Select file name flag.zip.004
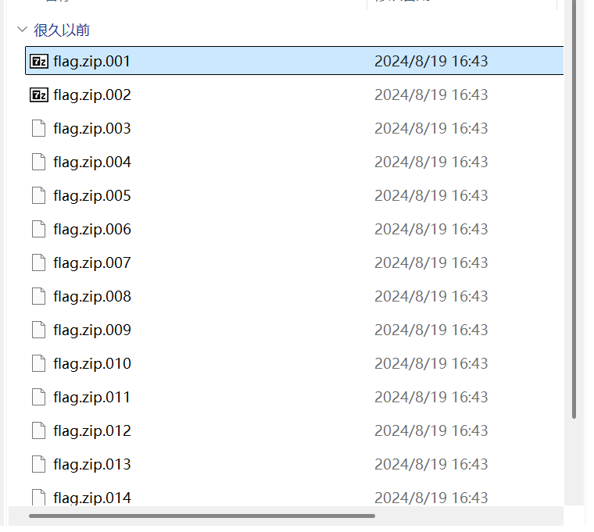The image size is (594, 532). [x=92, y=162]
